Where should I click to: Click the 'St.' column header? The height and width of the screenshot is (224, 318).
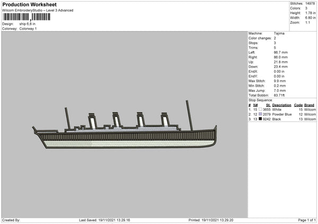(x=268, y=105)
